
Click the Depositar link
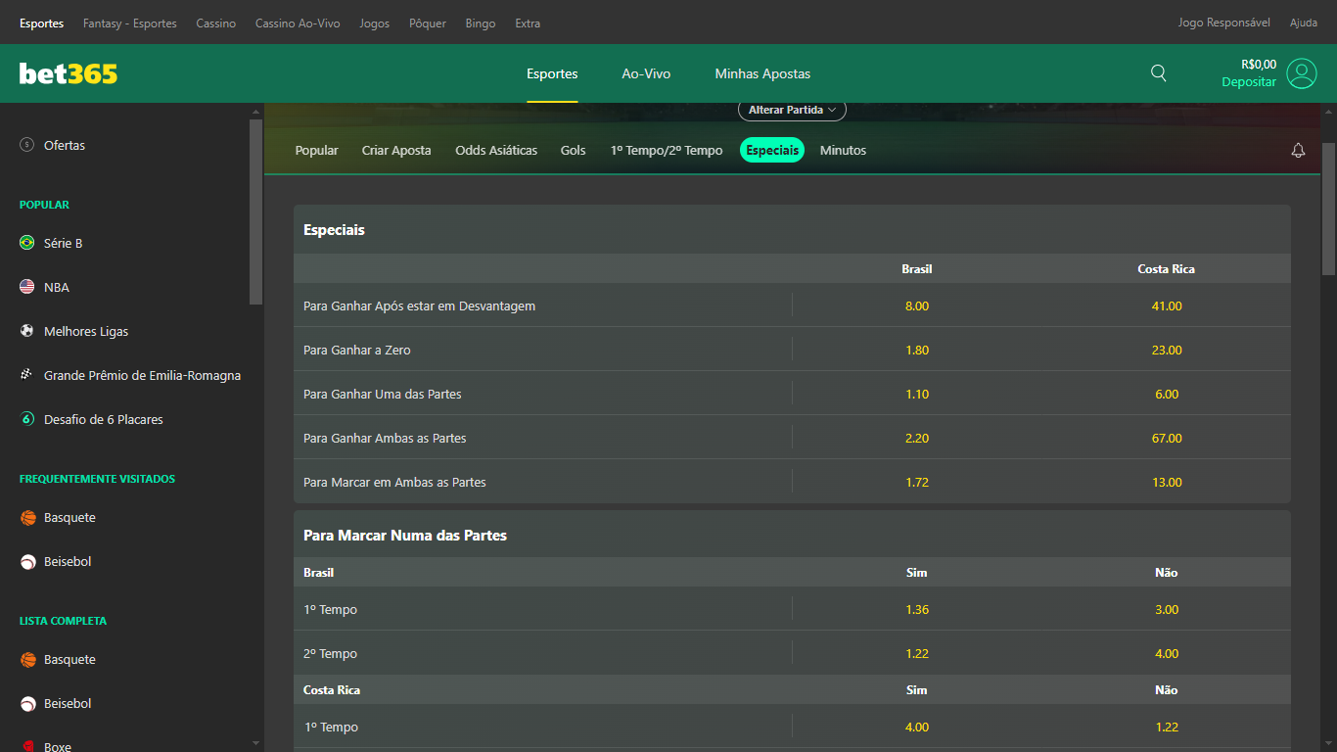click(x=1249, y=82)
